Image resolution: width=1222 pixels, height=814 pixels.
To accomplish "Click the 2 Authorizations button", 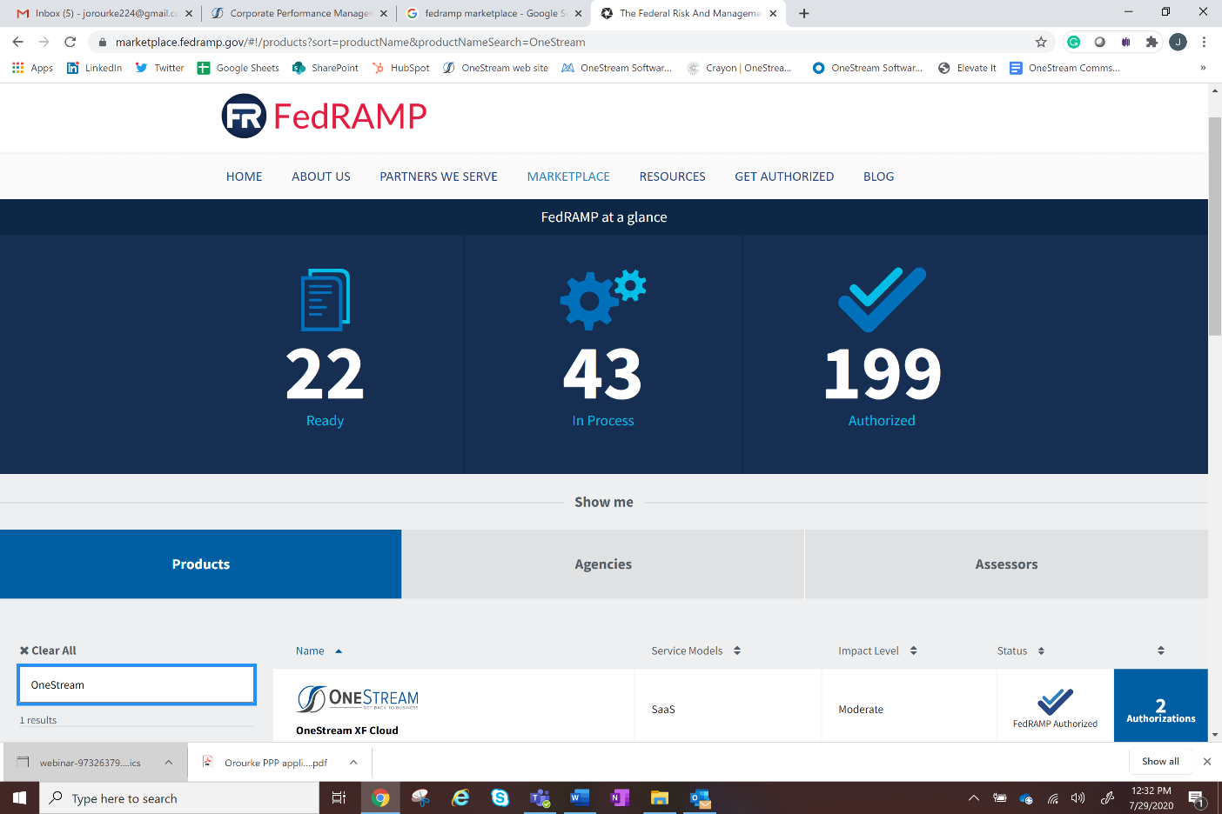I will point(1161,705).
